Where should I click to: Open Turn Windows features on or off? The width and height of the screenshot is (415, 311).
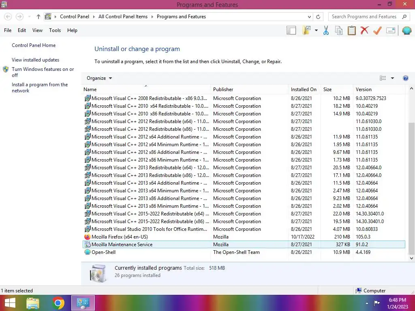click(43, 72)
